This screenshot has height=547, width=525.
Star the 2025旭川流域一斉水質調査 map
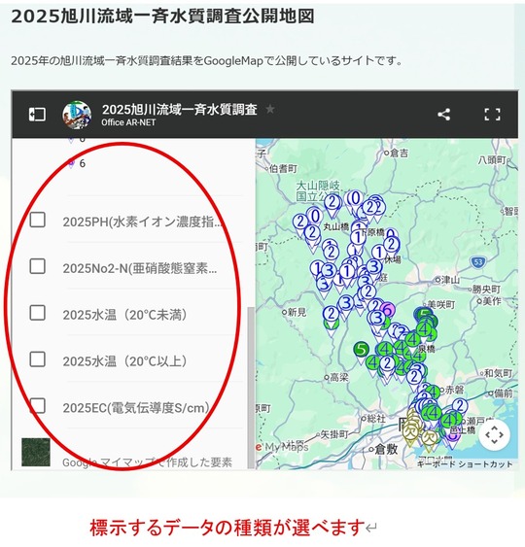pos(270,109)
